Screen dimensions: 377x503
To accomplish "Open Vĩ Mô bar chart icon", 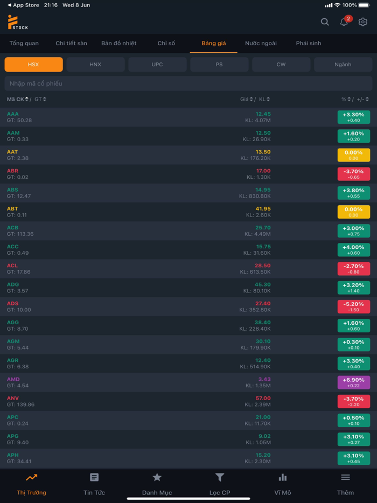I will pos(283,477).
